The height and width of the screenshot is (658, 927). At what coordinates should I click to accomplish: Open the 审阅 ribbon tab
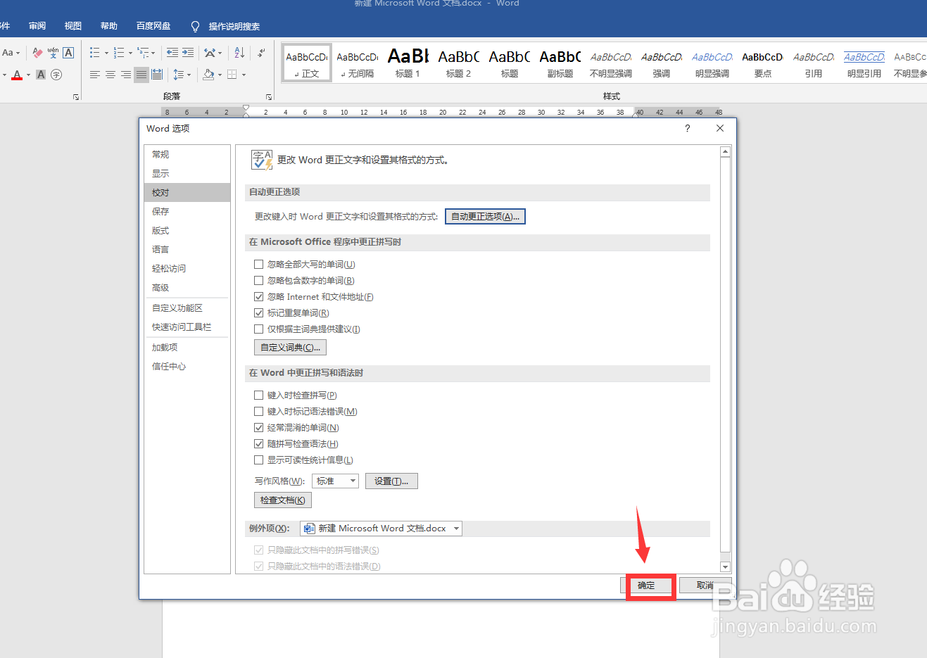[37, 26]
